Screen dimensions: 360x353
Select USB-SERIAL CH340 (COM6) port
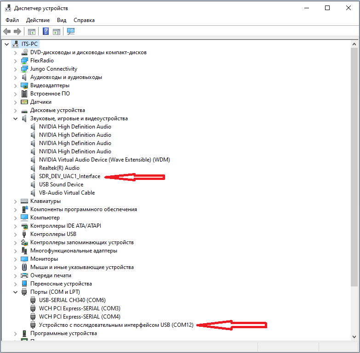(x=72, y=300)
